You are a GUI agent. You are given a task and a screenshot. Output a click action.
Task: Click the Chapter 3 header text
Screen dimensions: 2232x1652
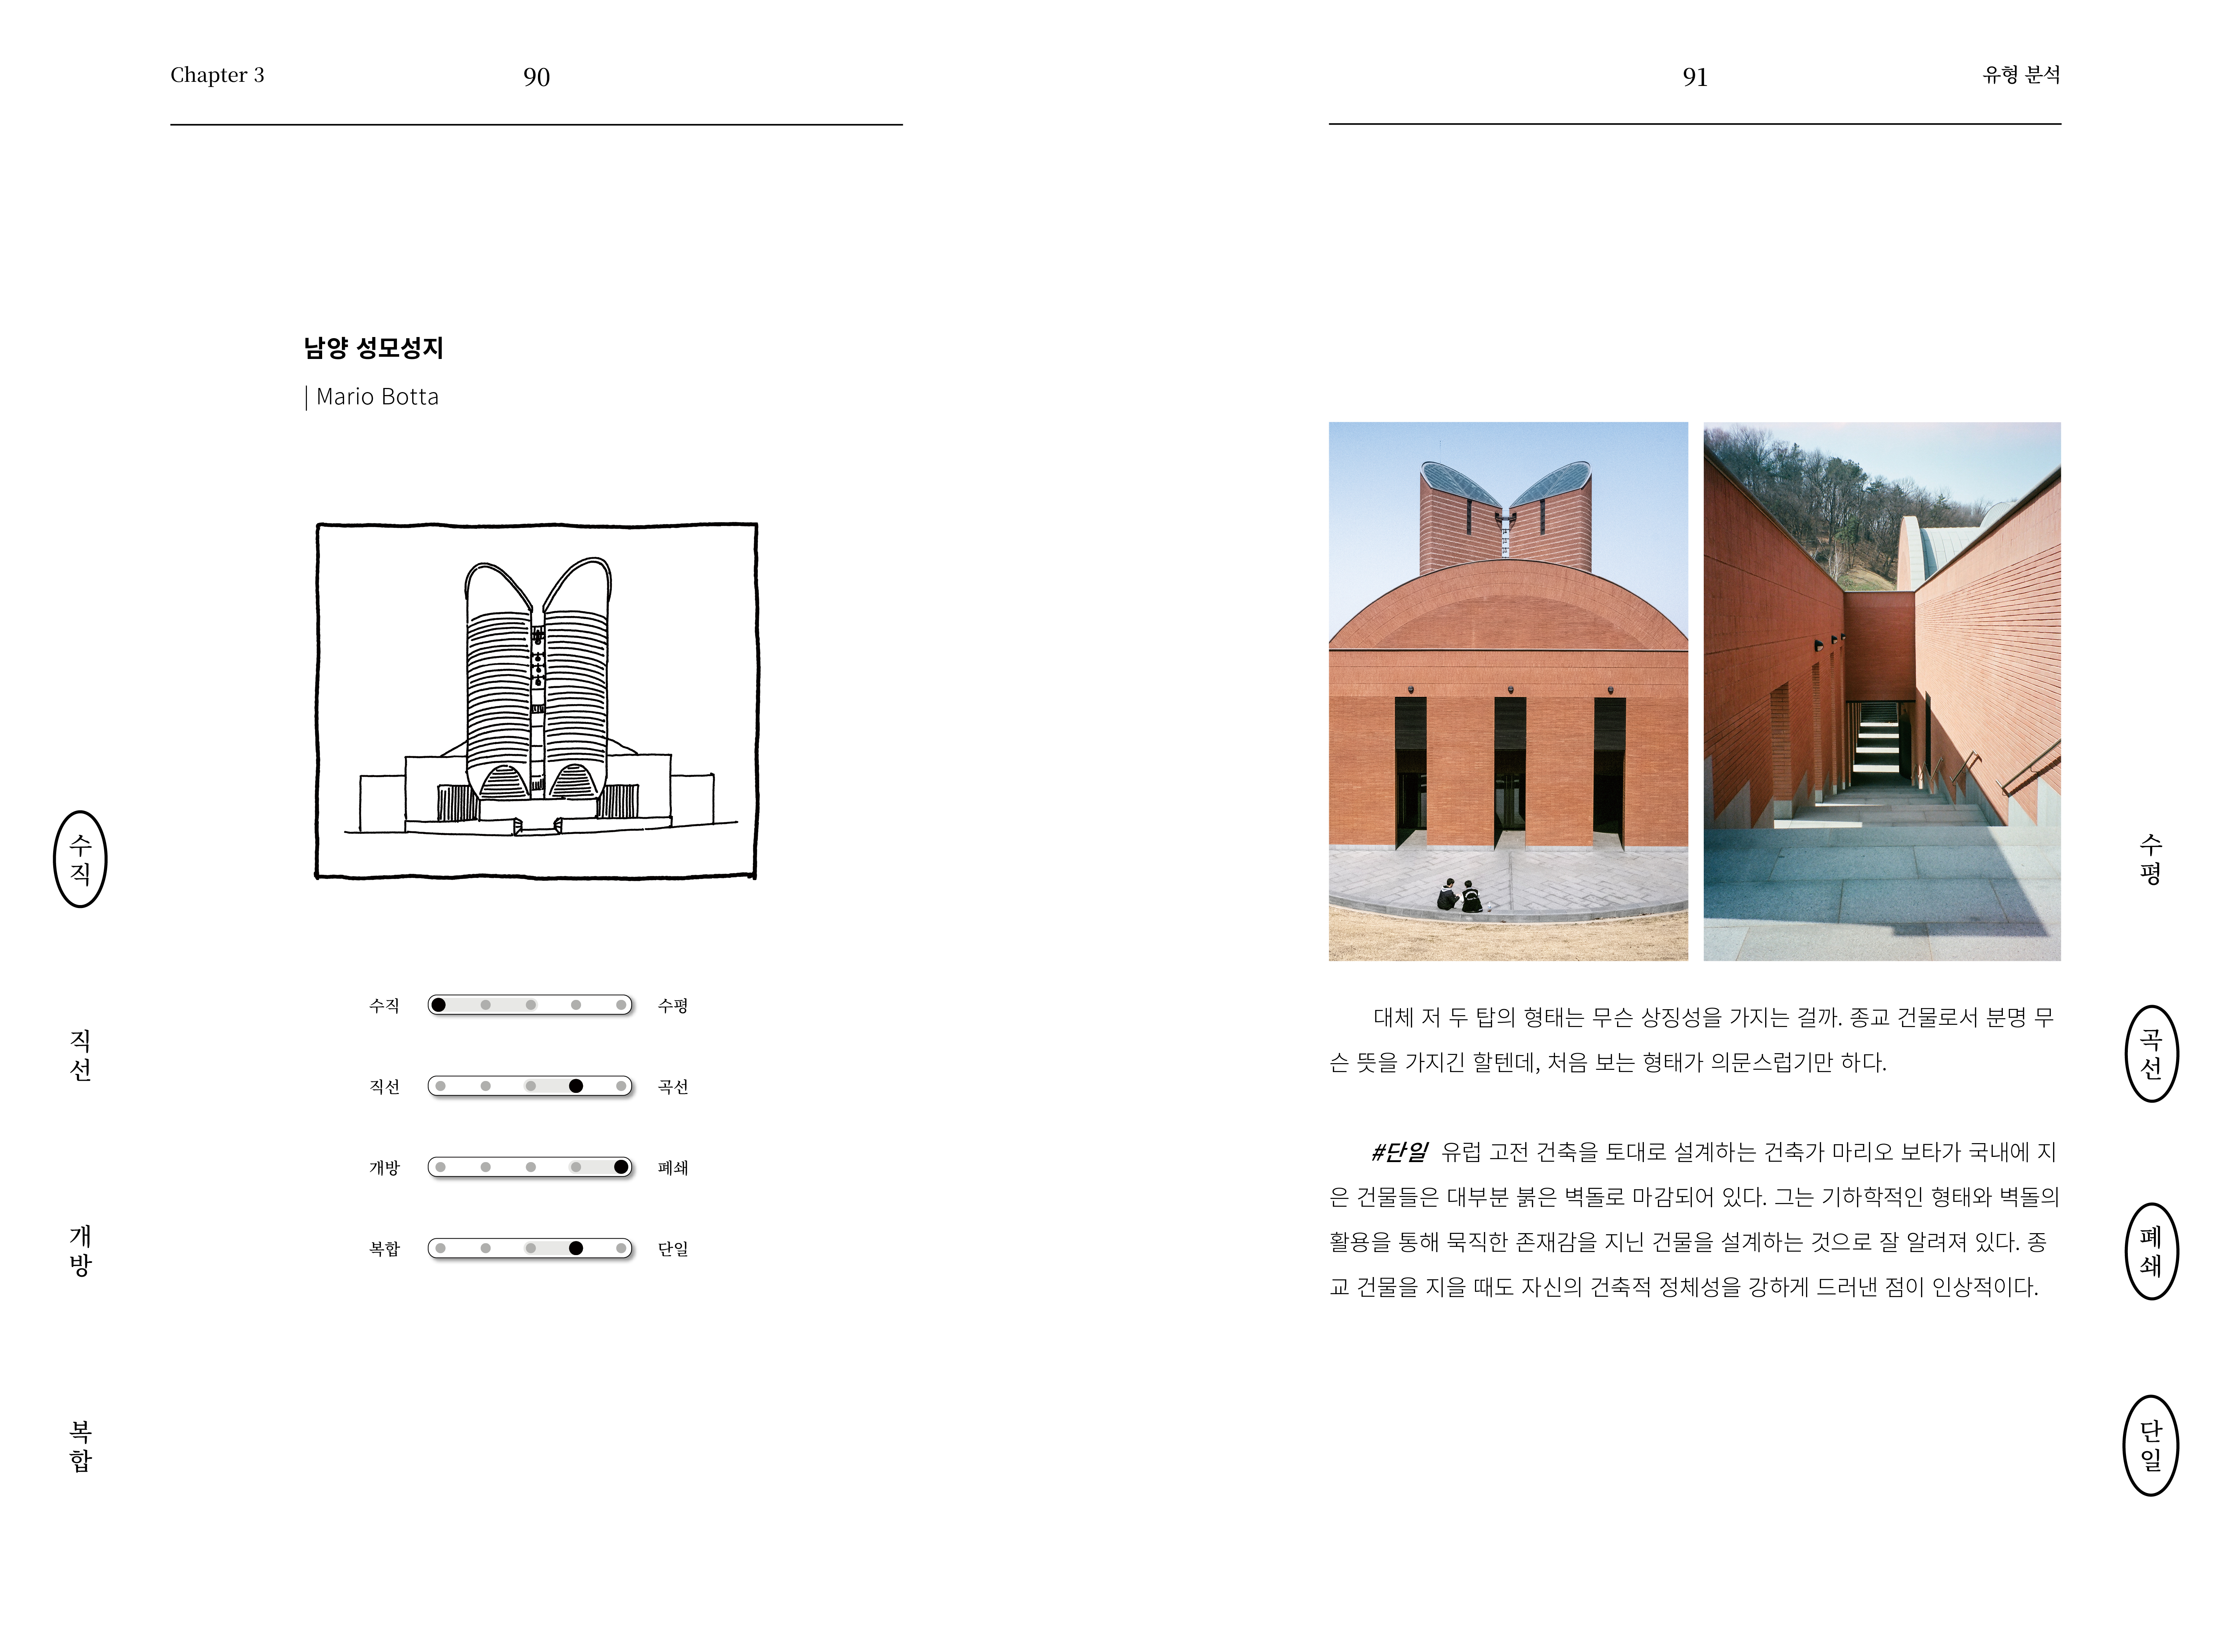coord(217,75)
